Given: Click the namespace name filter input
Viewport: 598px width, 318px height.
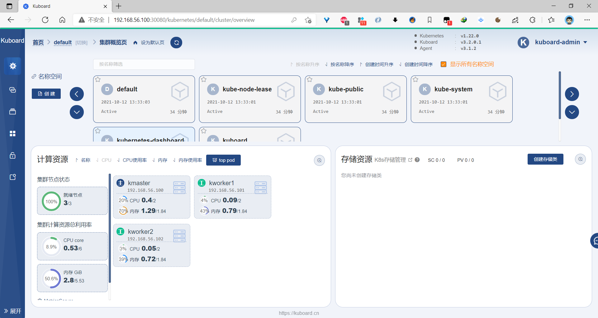Looking at the screenshot, I should [x=144, y=64].
